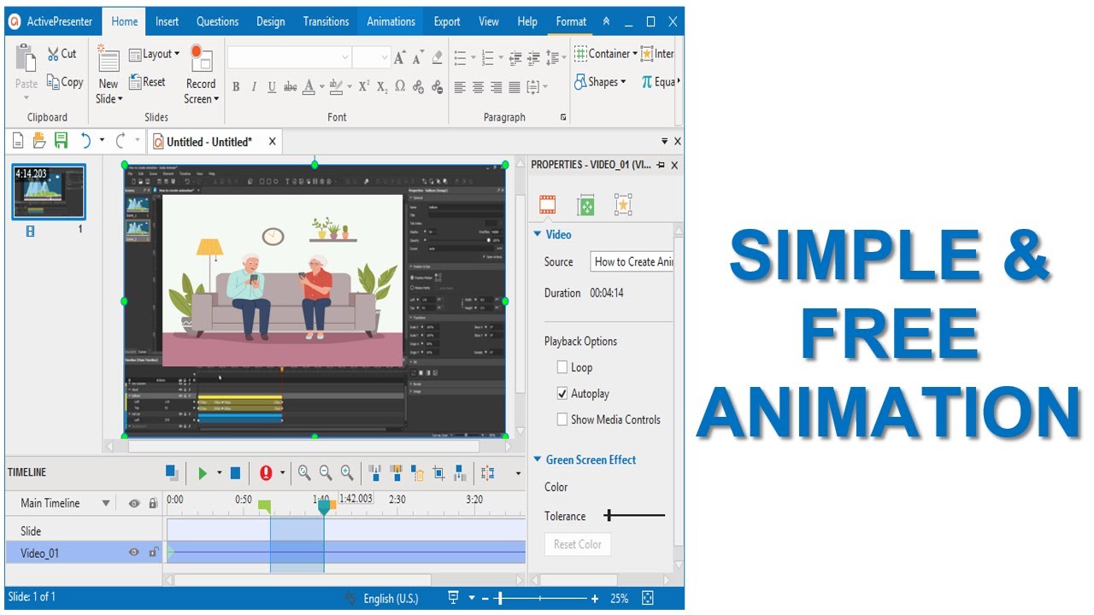This screenshot has height=615, width=1094.
Task: Click English (U.S.) language in status bar
Action: click(x=391, y=599)
